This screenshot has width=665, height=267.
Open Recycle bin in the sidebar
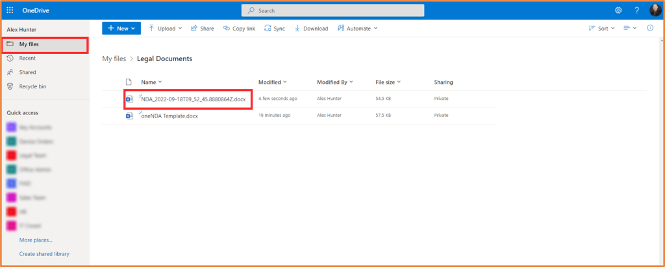click(32, 86)
